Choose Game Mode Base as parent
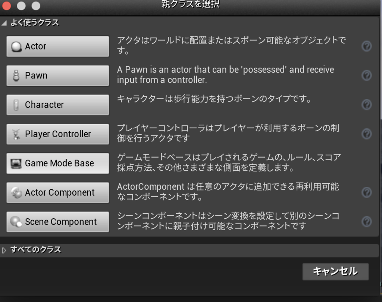The height and width of the screenshot is (302, 382). tap(58, 163)
